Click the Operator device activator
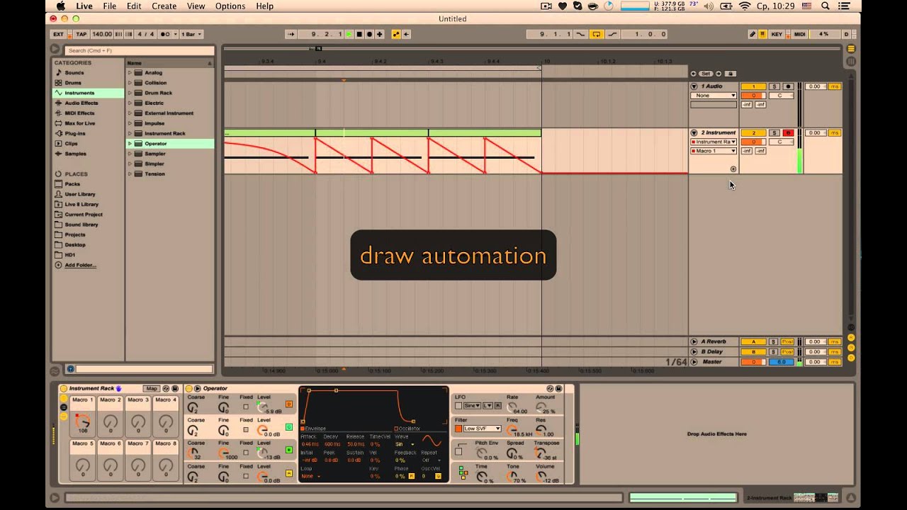This screenshot has width=907, height=510. point(188,388)
